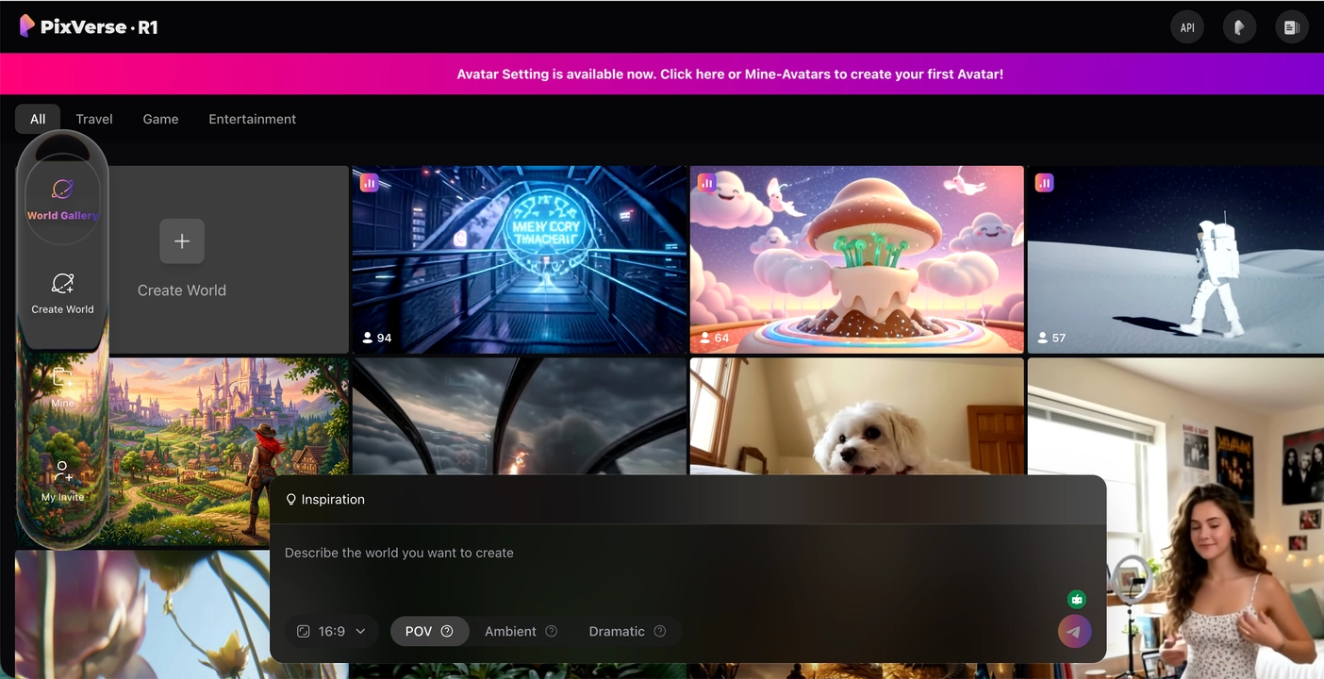Select the Entertainment category tab

[252, 119]
